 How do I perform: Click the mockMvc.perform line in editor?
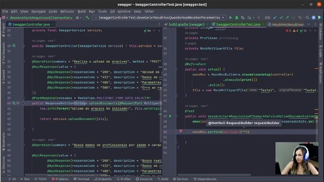point(221,131)
